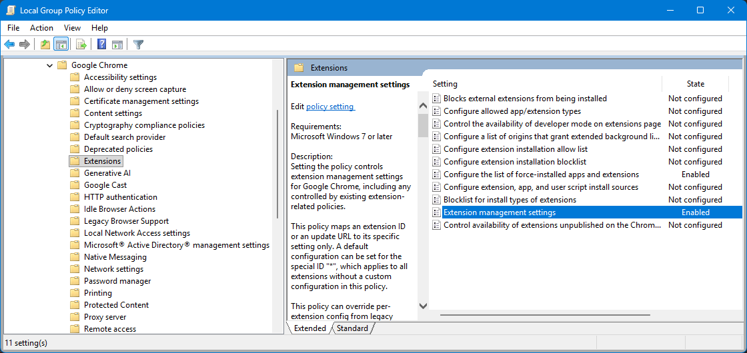Select Microsoft Active Directory management settings
The height and width of the screenshot is (353, 747).
pyautogui.click(x=177, y=245)
